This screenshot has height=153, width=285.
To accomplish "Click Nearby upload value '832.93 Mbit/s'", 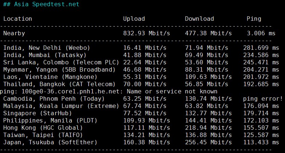I will coord(147,33).
